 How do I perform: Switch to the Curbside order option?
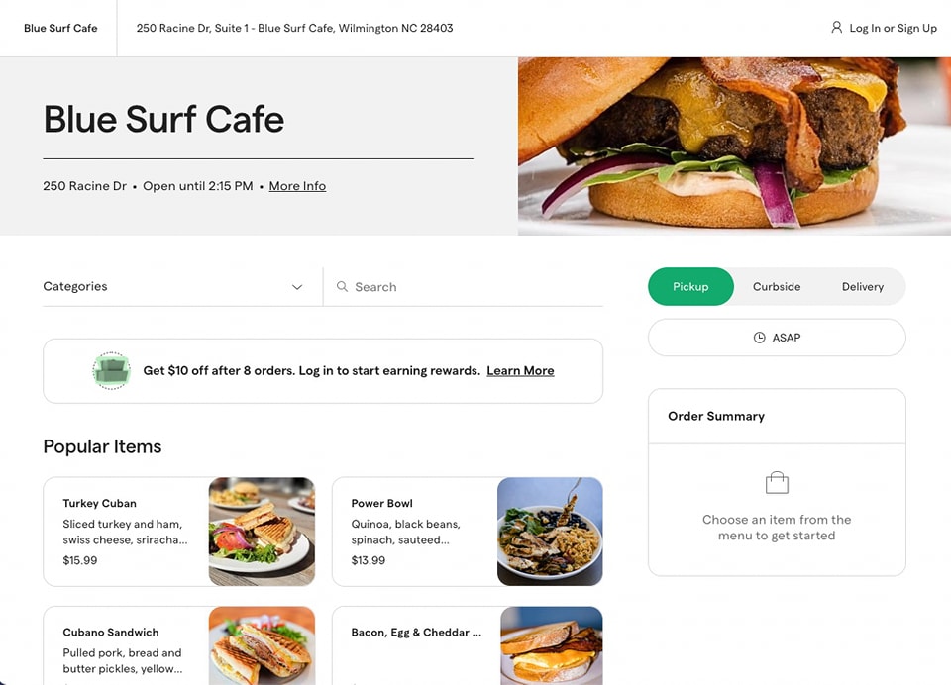pyautogui.click(x=777, y=287)
